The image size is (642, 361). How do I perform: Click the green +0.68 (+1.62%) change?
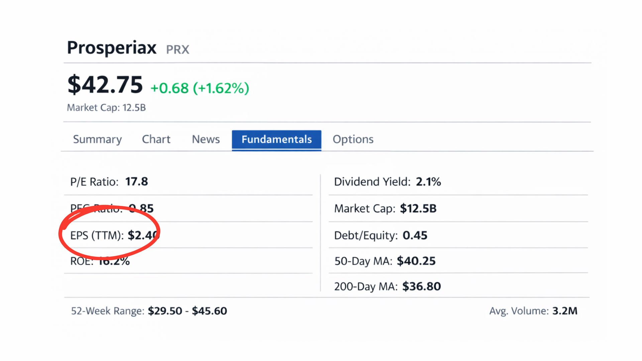tap(200, 88)
